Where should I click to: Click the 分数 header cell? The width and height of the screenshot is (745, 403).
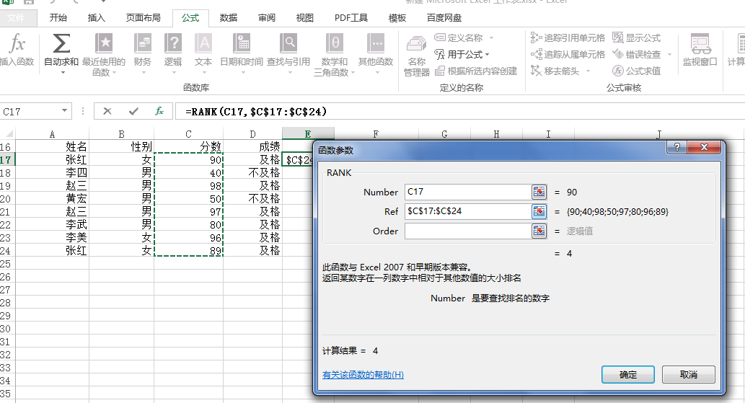pyautogui.click(x=189, y=146)
